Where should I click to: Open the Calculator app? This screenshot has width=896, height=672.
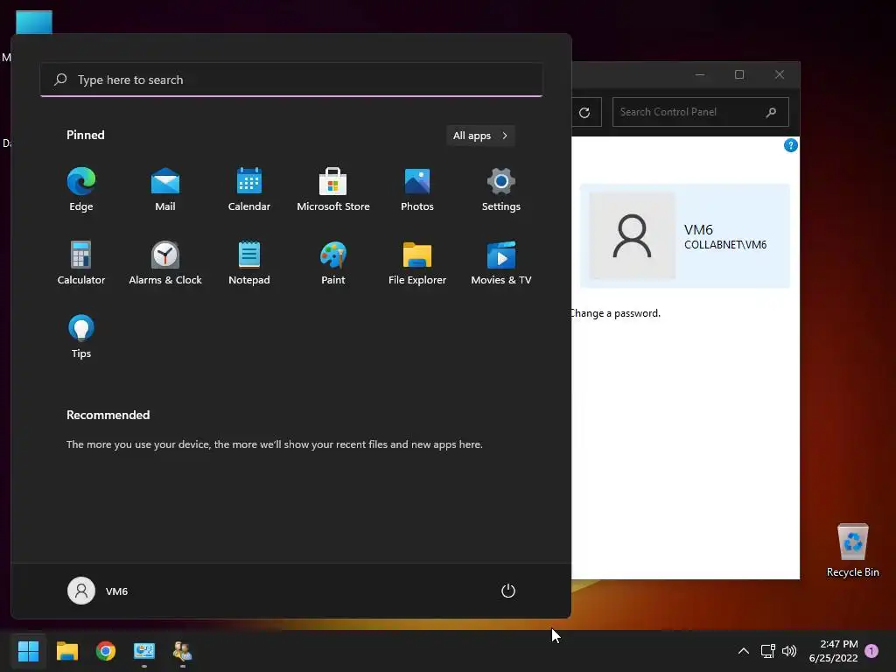click(x=80, y=262)
